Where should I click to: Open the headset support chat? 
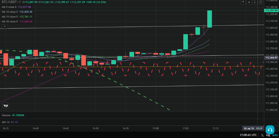[x=270, y=130]
